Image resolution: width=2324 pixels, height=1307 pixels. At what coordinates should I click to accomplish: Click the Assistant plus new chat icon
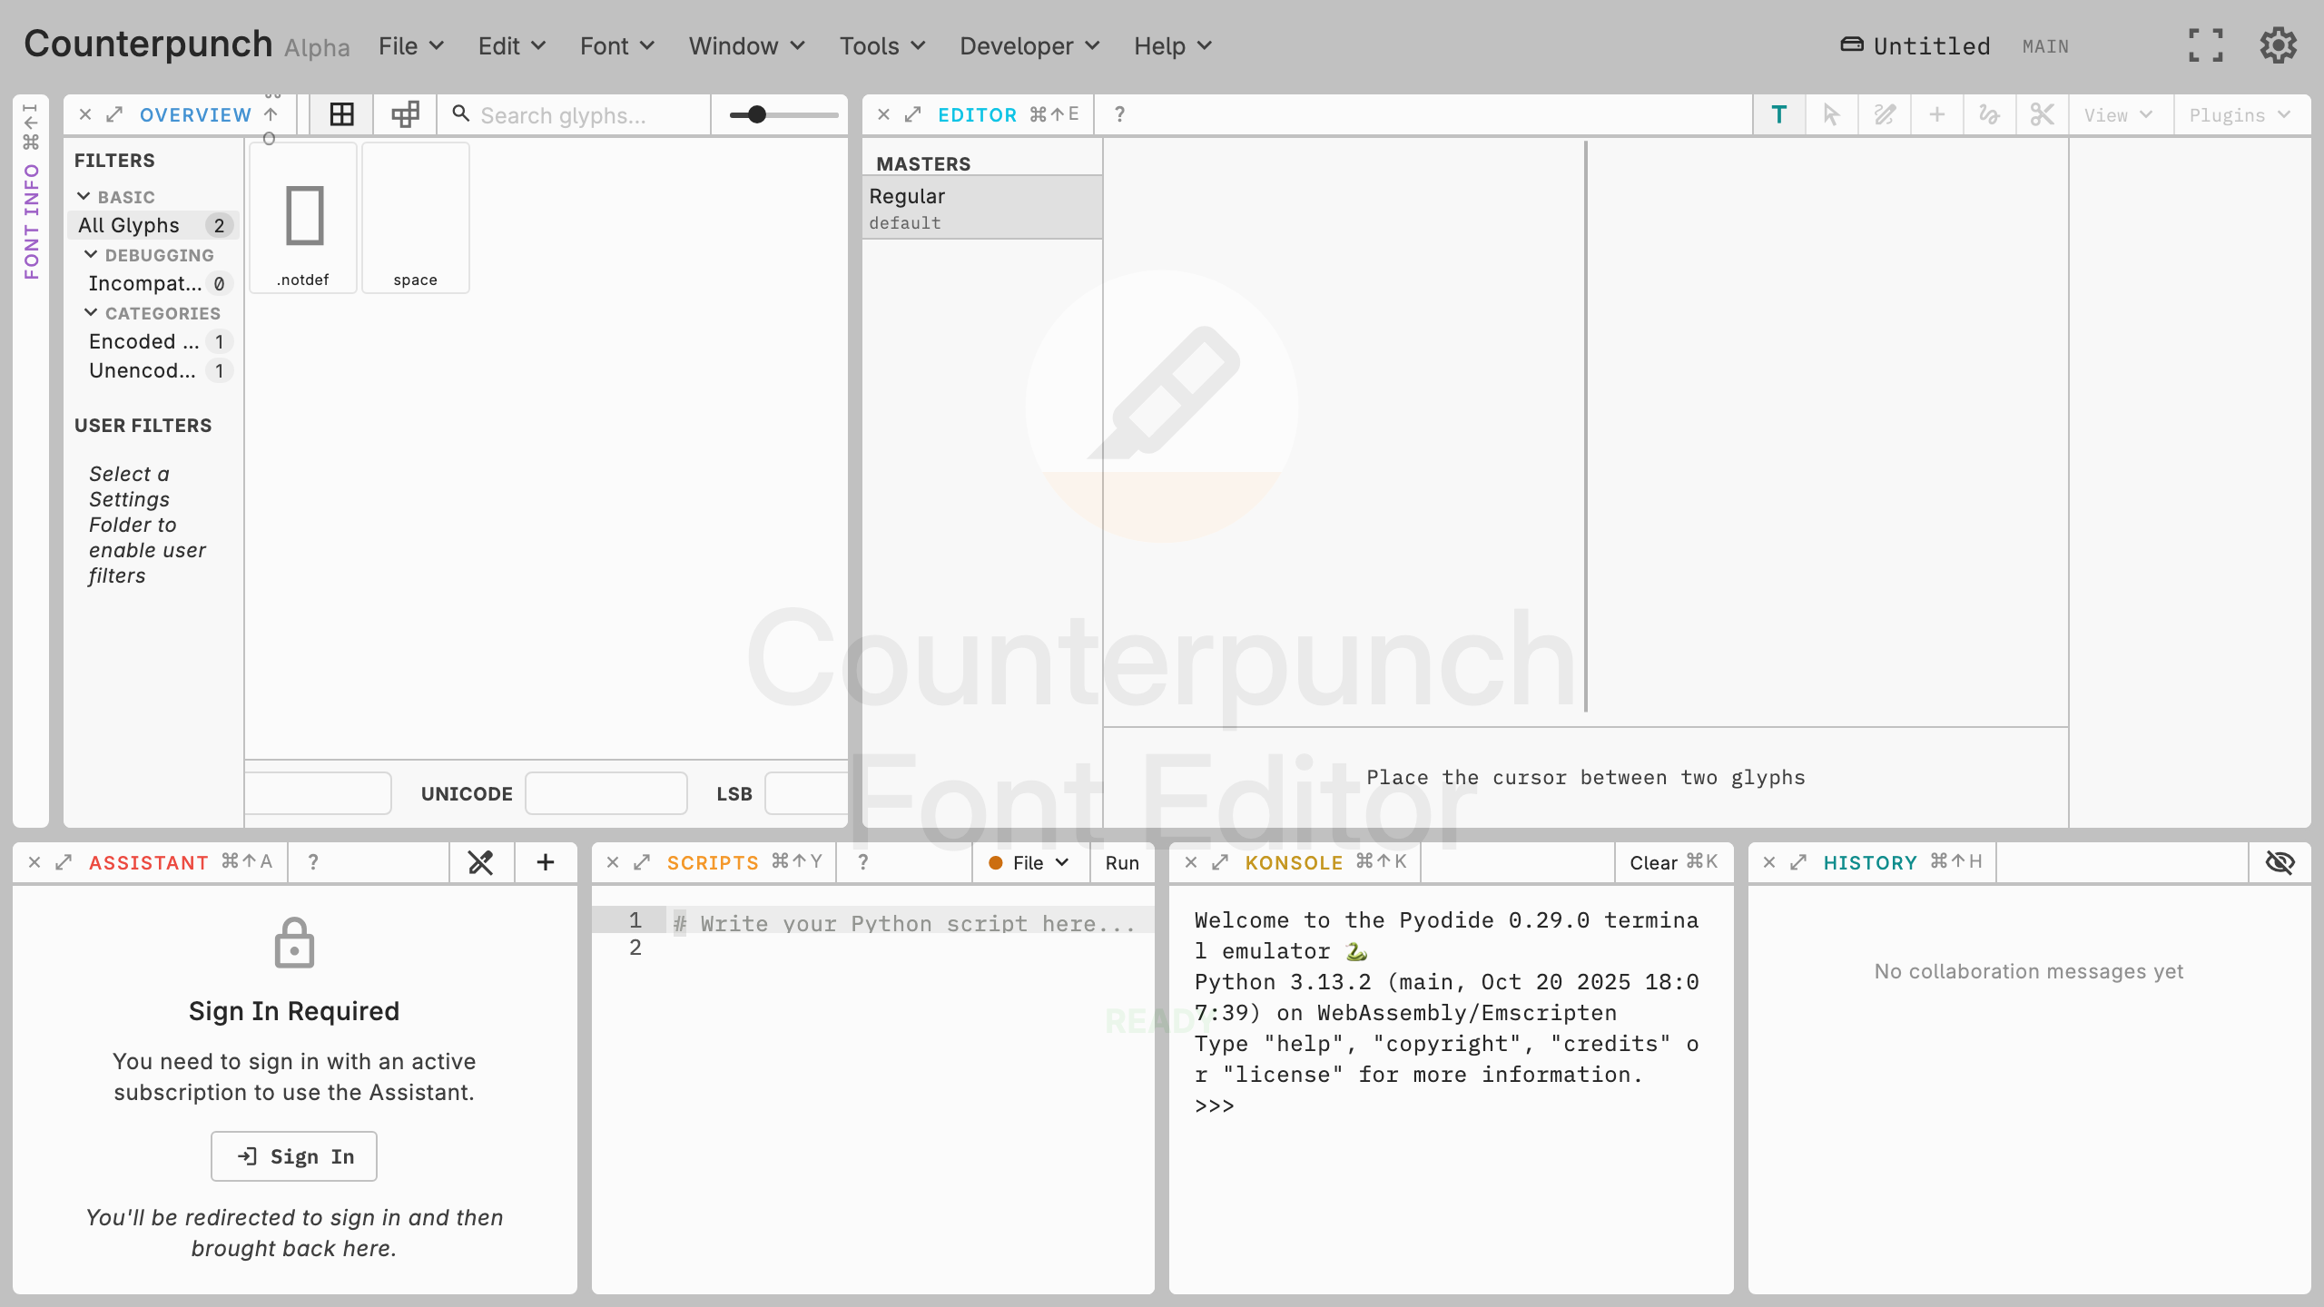pos(546,862)
